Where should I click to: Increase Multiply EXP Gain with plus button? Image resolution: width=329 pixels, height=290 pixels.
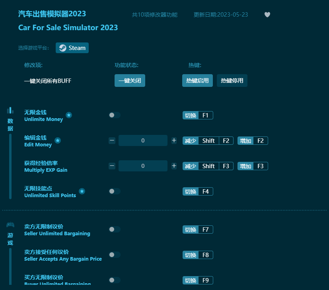pos(174,166)
